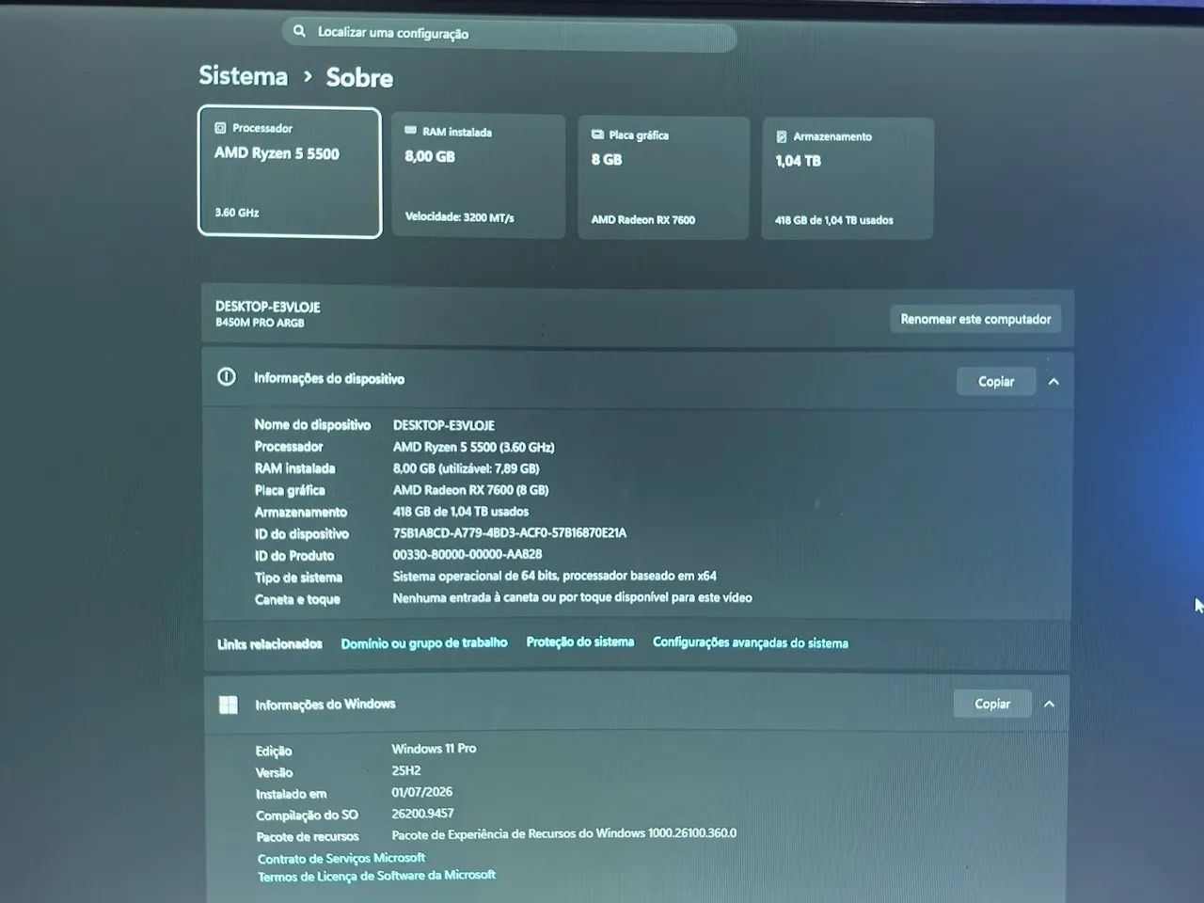Screen dimensions: 1204x903
Task: Click Renomear este computador button
Action: coord(975,319)
